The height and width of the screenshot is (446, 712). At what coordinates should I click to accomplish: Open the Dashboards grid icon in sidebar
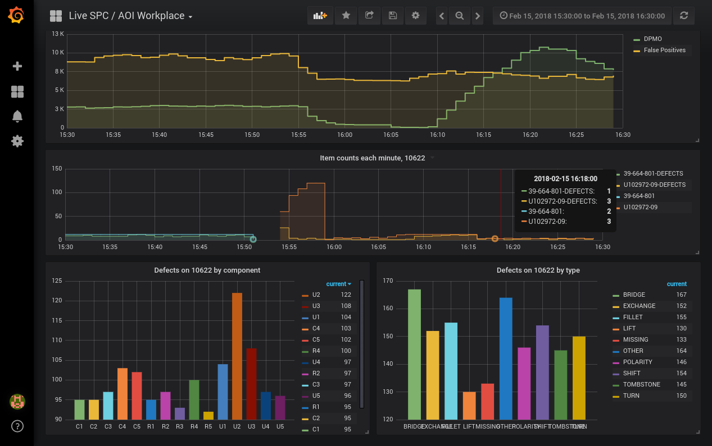[17, 92]
